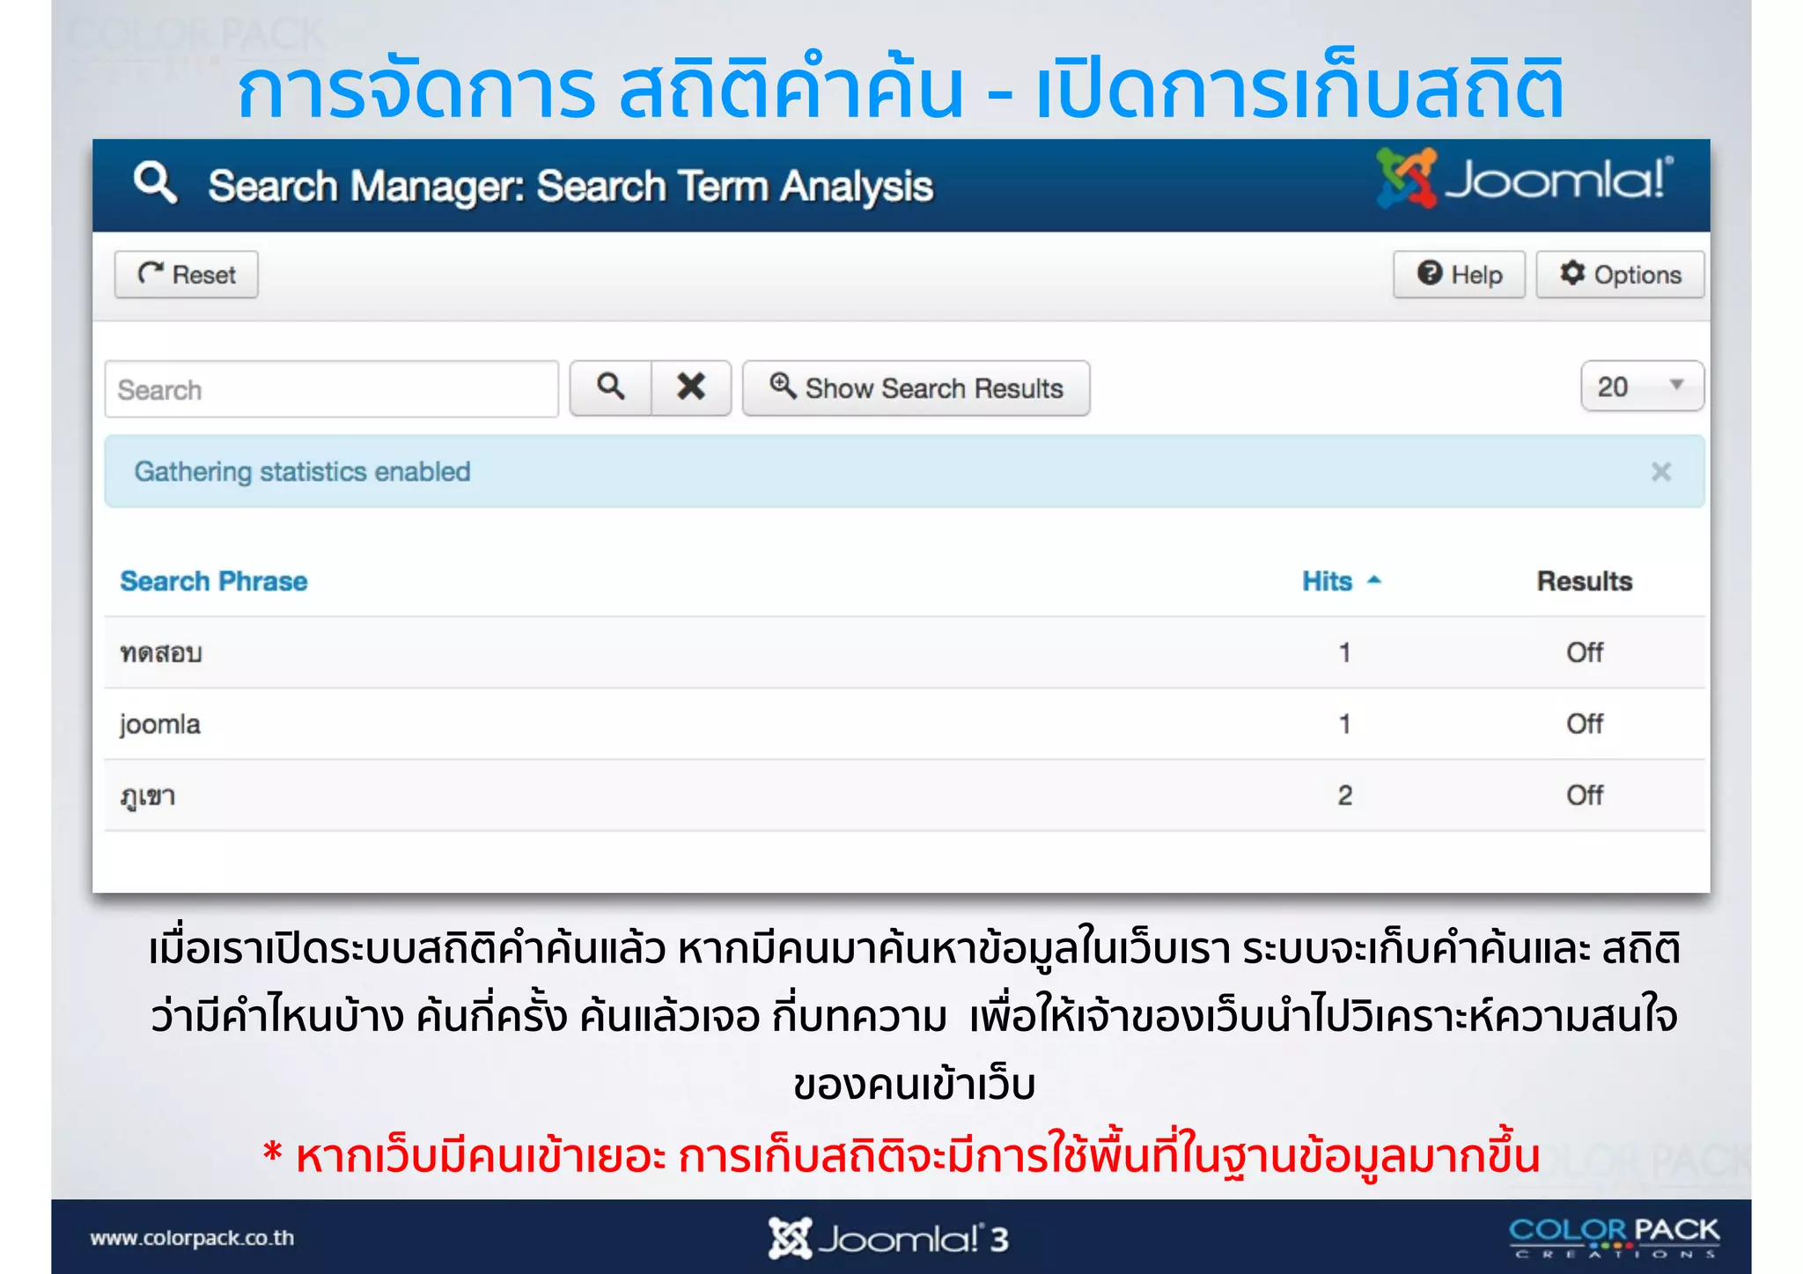Clear the search filter with X icon
Viewport: 1803px width, 1274px height.
691,387
